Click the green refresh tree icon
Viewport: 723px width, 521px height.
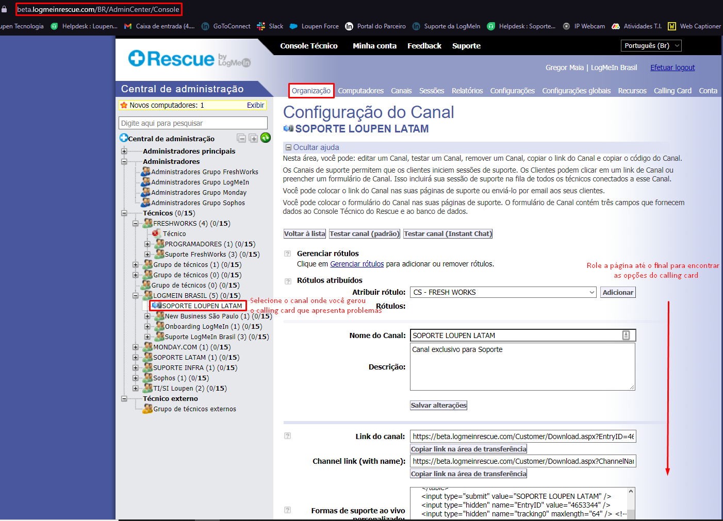click(266, 138)
